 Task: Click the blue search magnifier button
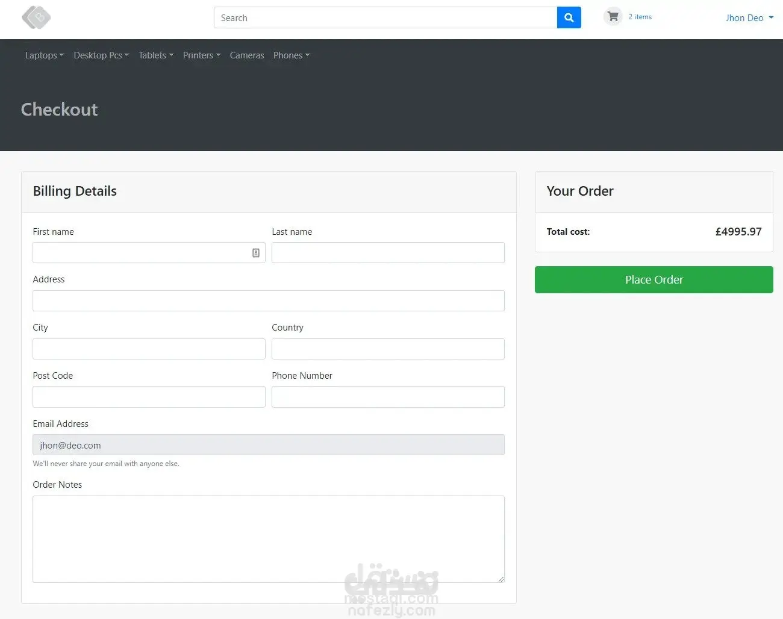click(x=569, y=17)
